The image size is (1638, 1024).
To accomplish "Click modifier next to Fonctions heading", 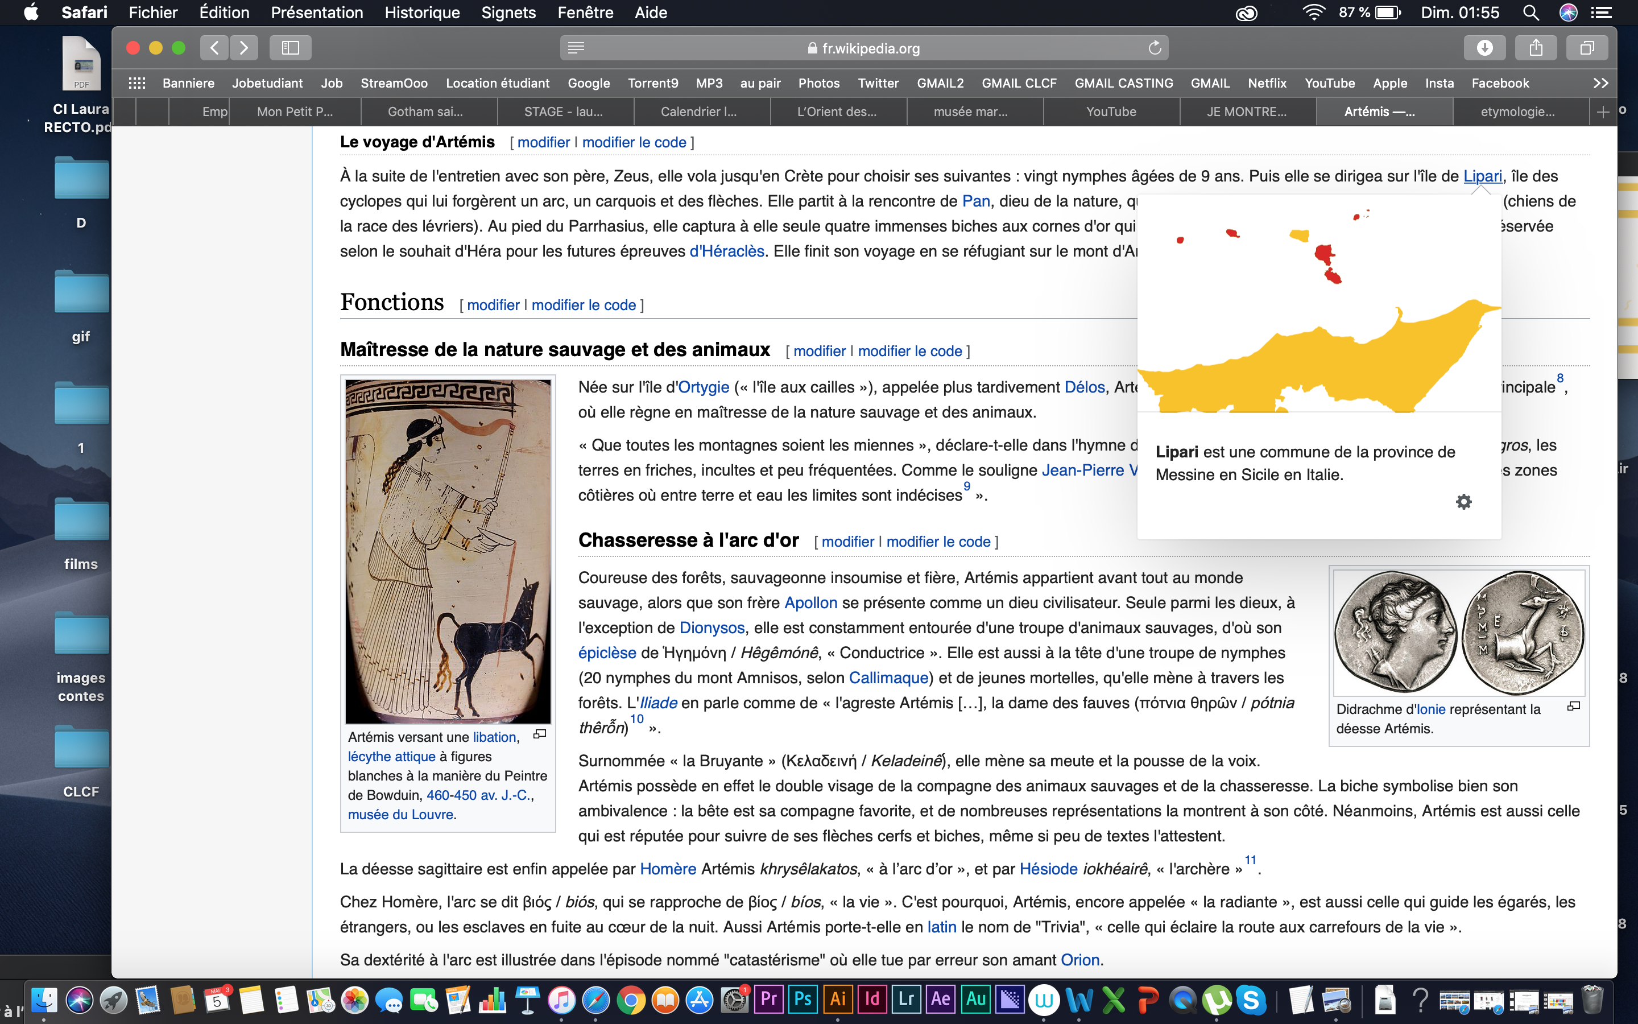I will 493,305.
